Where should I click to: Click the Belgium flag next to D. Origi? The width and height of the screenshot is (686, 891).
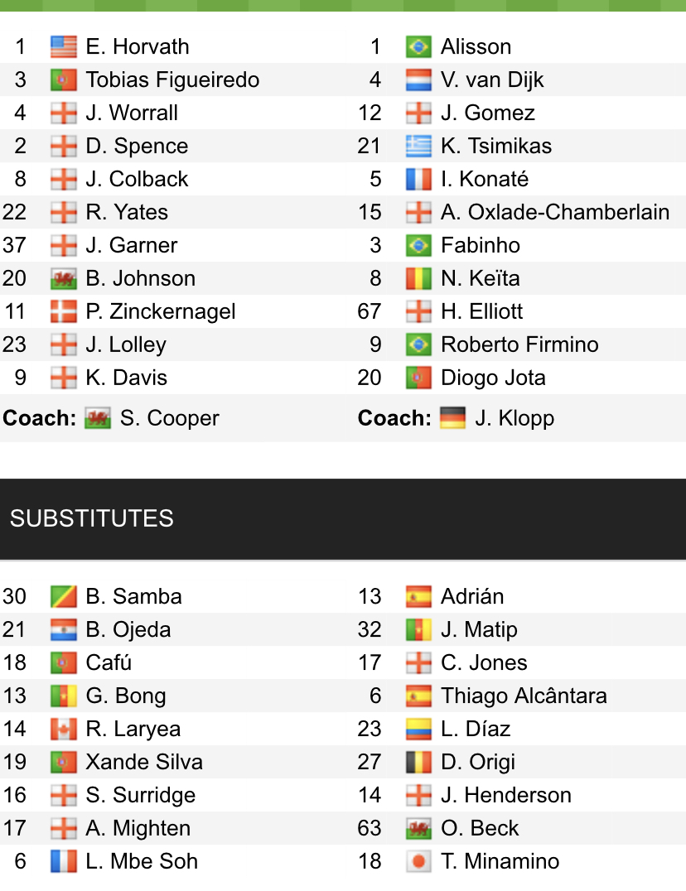[418, 762]
